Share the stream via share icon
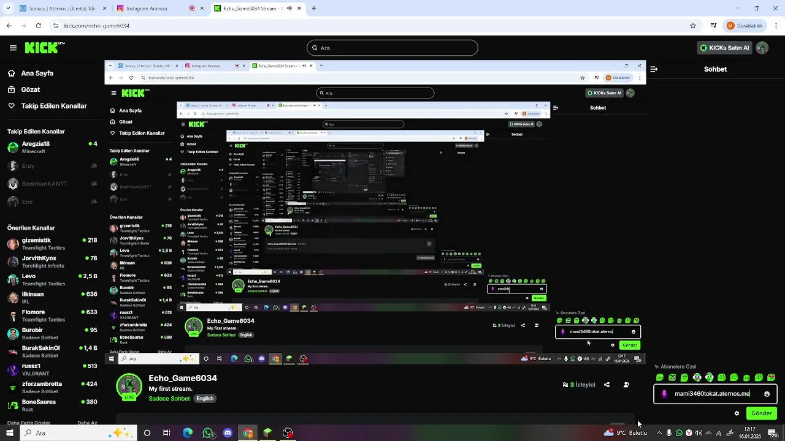 607,385
